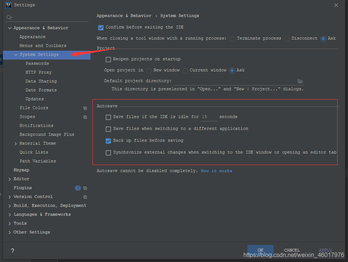Click the project-level icon next to Scopes

pos(85,117)
